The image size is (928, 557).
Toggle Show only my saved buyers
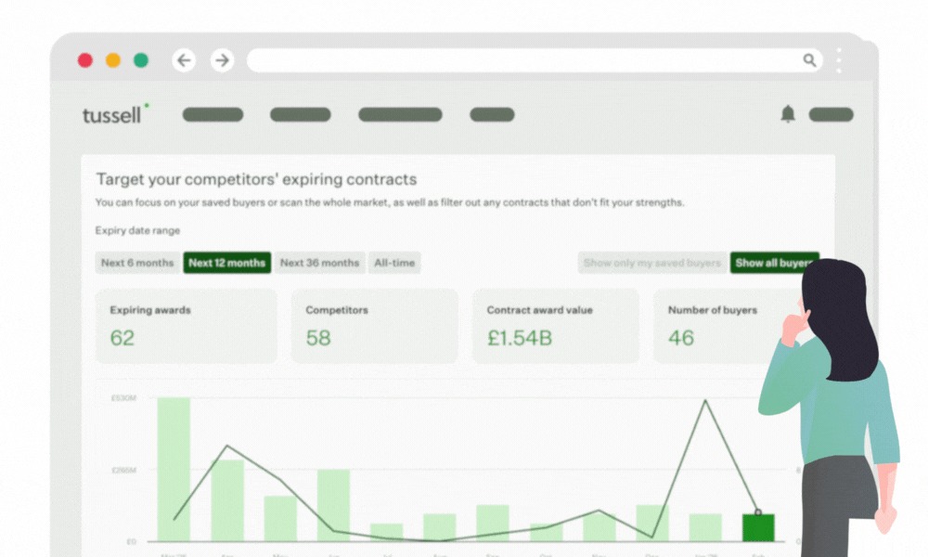point(651,263)
